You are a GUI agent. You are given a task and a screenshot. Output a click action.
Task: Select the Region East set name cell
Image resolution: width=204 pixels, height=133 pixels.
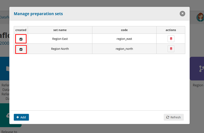[x=60, y=38]
